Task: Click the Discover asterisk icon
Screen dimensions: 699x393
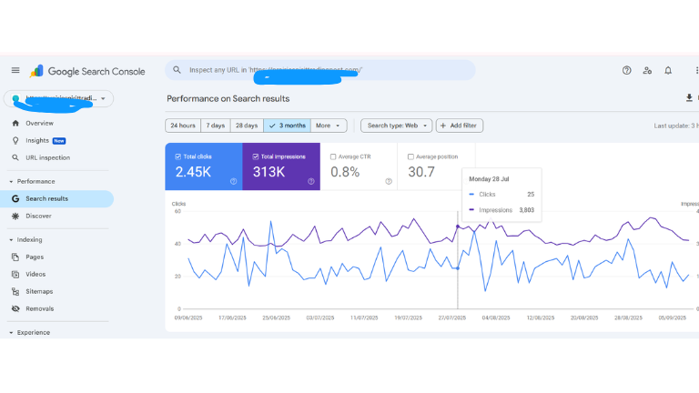Action: [x=15, y=217]
